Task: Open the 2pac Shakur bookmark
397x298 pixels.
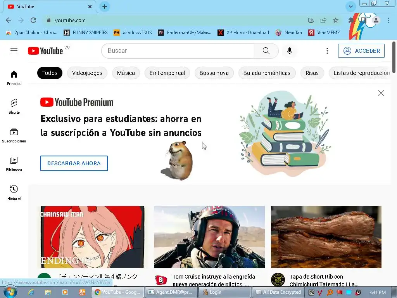Action: pyautogui.click(x=32, y=33)
